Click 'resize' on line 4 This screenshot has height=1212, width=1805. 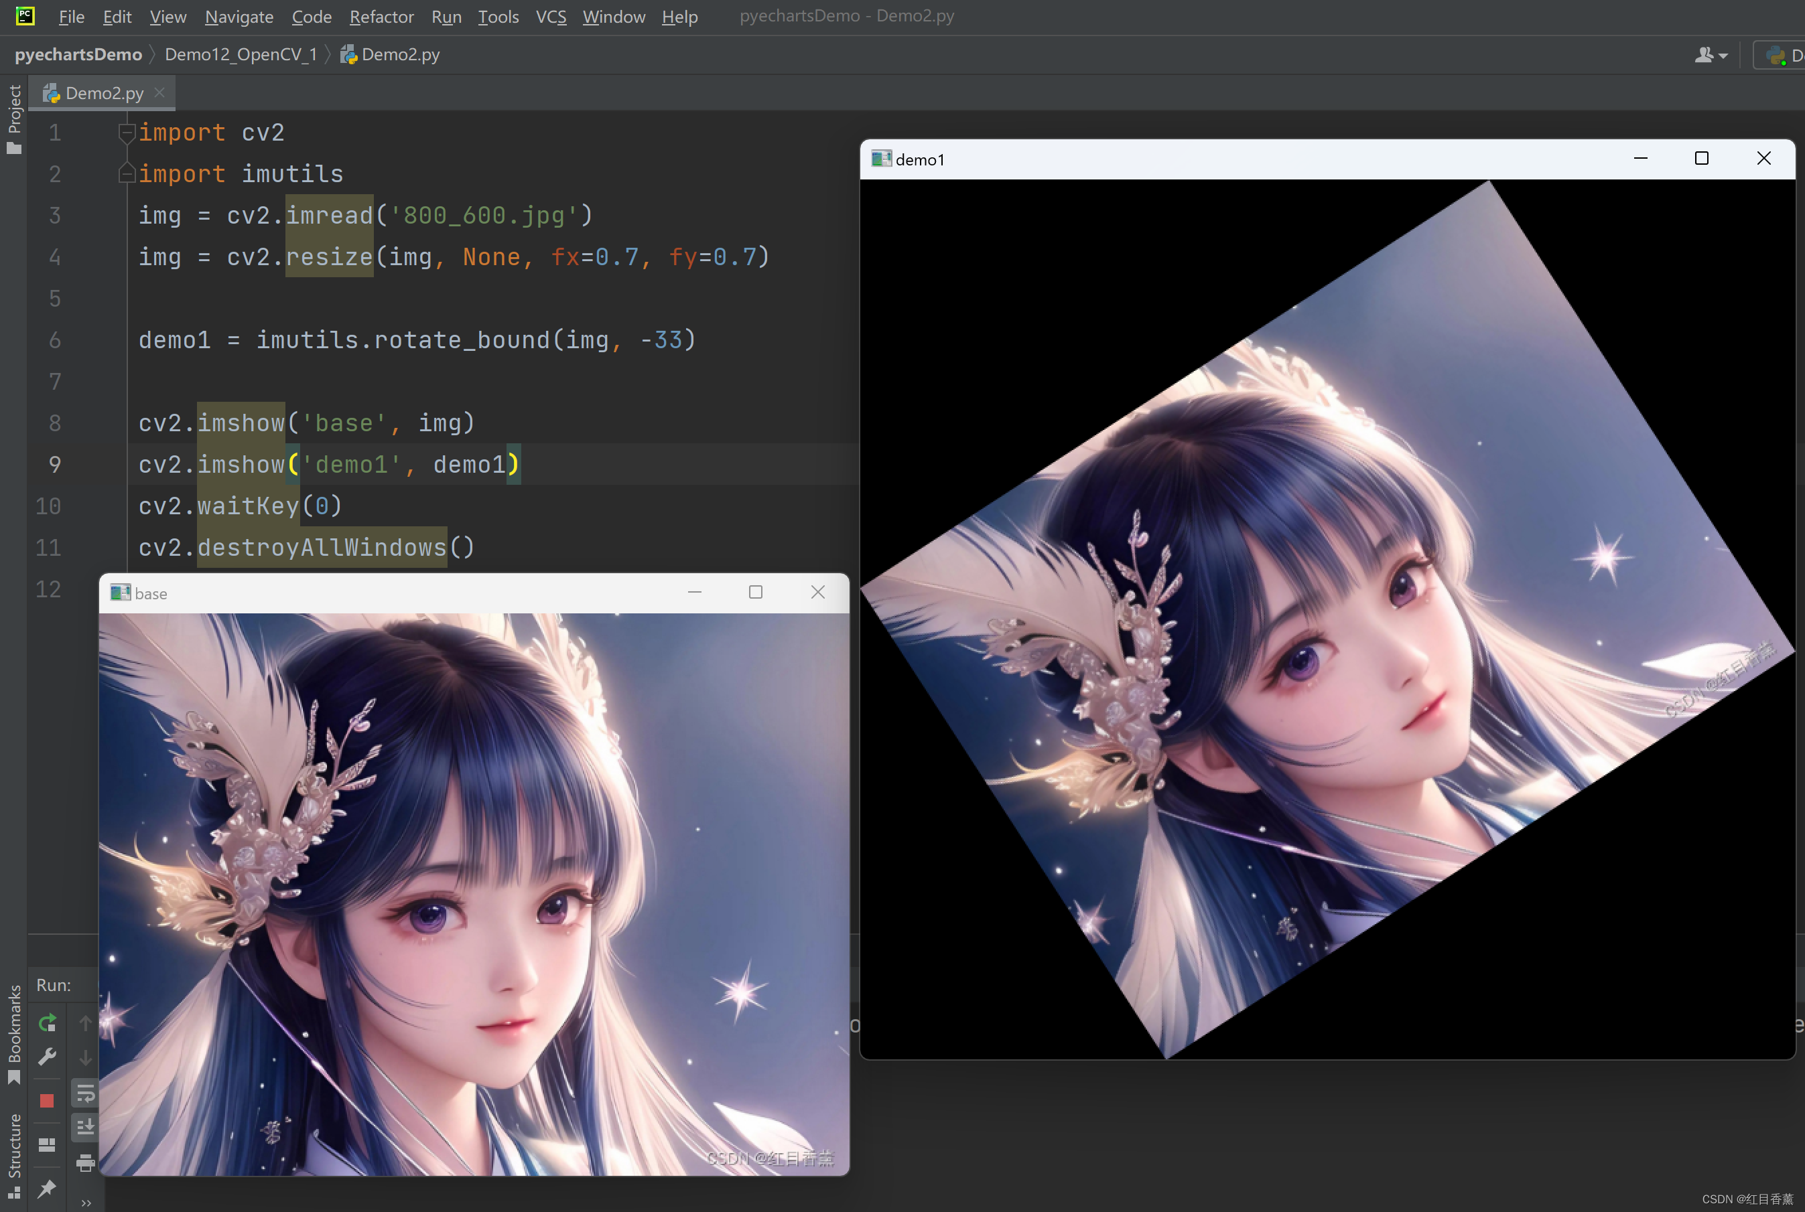click(x=330, y=257)
